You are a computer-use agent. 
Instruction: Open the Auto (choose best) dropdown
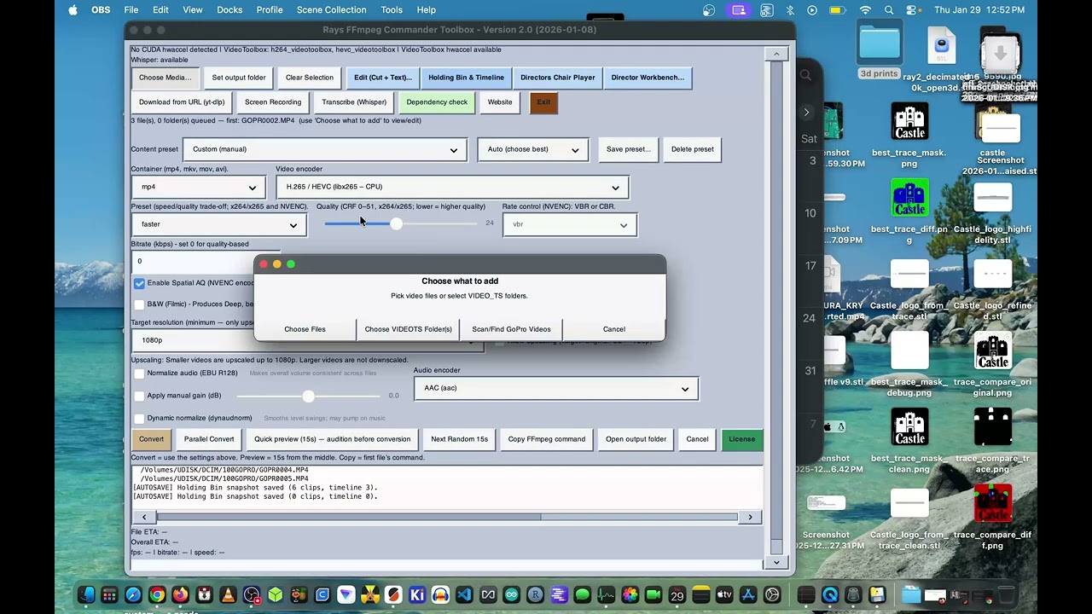point(532,149)
